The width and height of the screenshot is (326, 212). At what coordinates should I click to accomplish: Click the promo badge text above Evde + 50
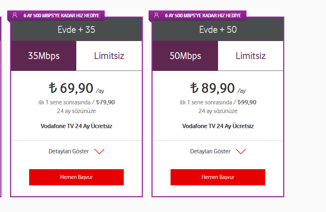(x=203, y=15)
